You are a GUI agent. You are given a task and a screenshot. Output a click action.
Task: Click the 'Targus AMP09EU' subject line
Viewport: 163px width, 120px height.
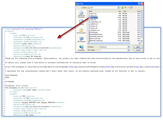(39, 102)
